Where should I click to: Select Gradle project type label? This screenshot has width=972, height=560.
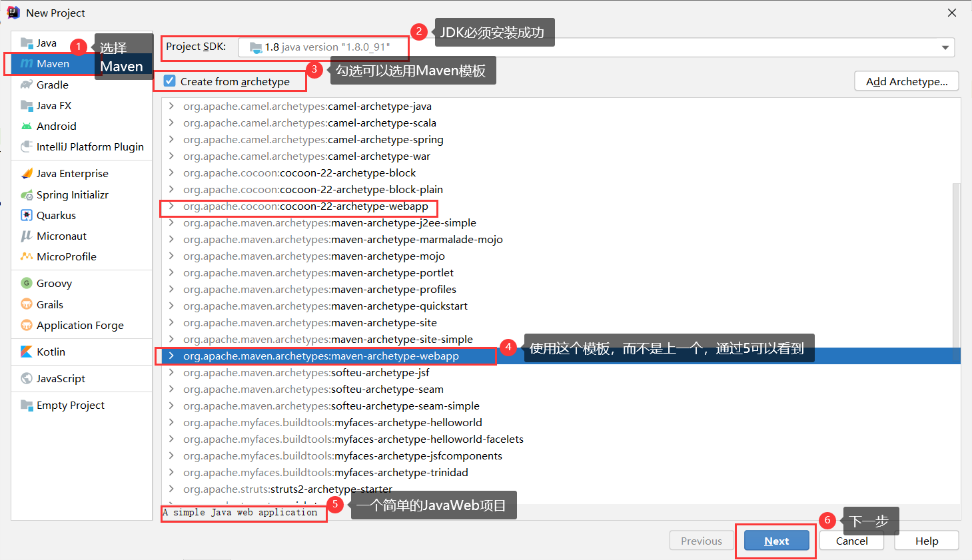(53, 85)
